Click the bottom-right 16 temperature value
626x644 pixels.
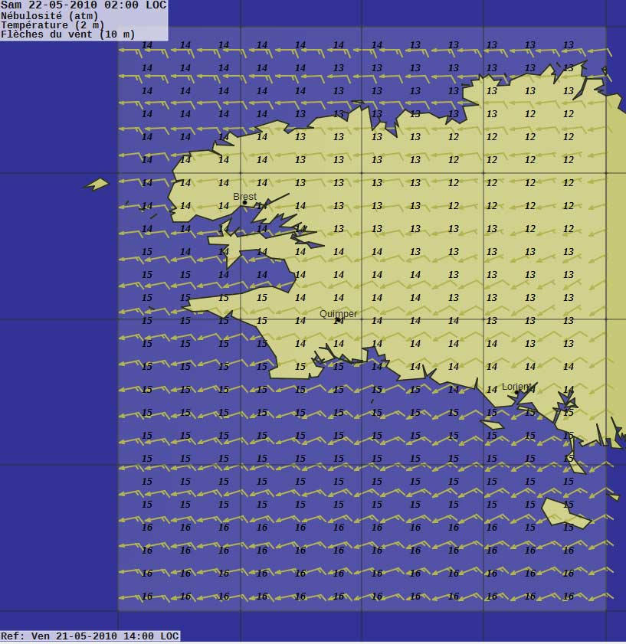[x=568, y=597]
